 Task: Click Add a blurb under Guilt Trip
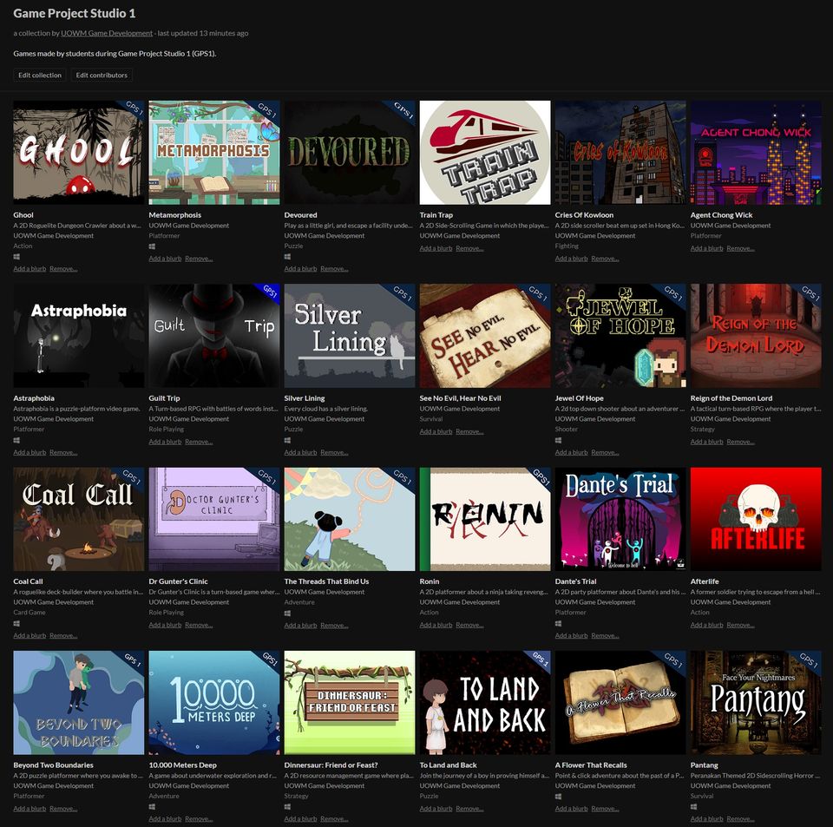[165, 442]
